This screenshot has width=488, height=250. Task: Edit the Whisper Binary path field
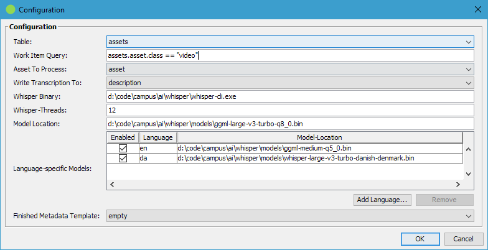click(290, 96)
